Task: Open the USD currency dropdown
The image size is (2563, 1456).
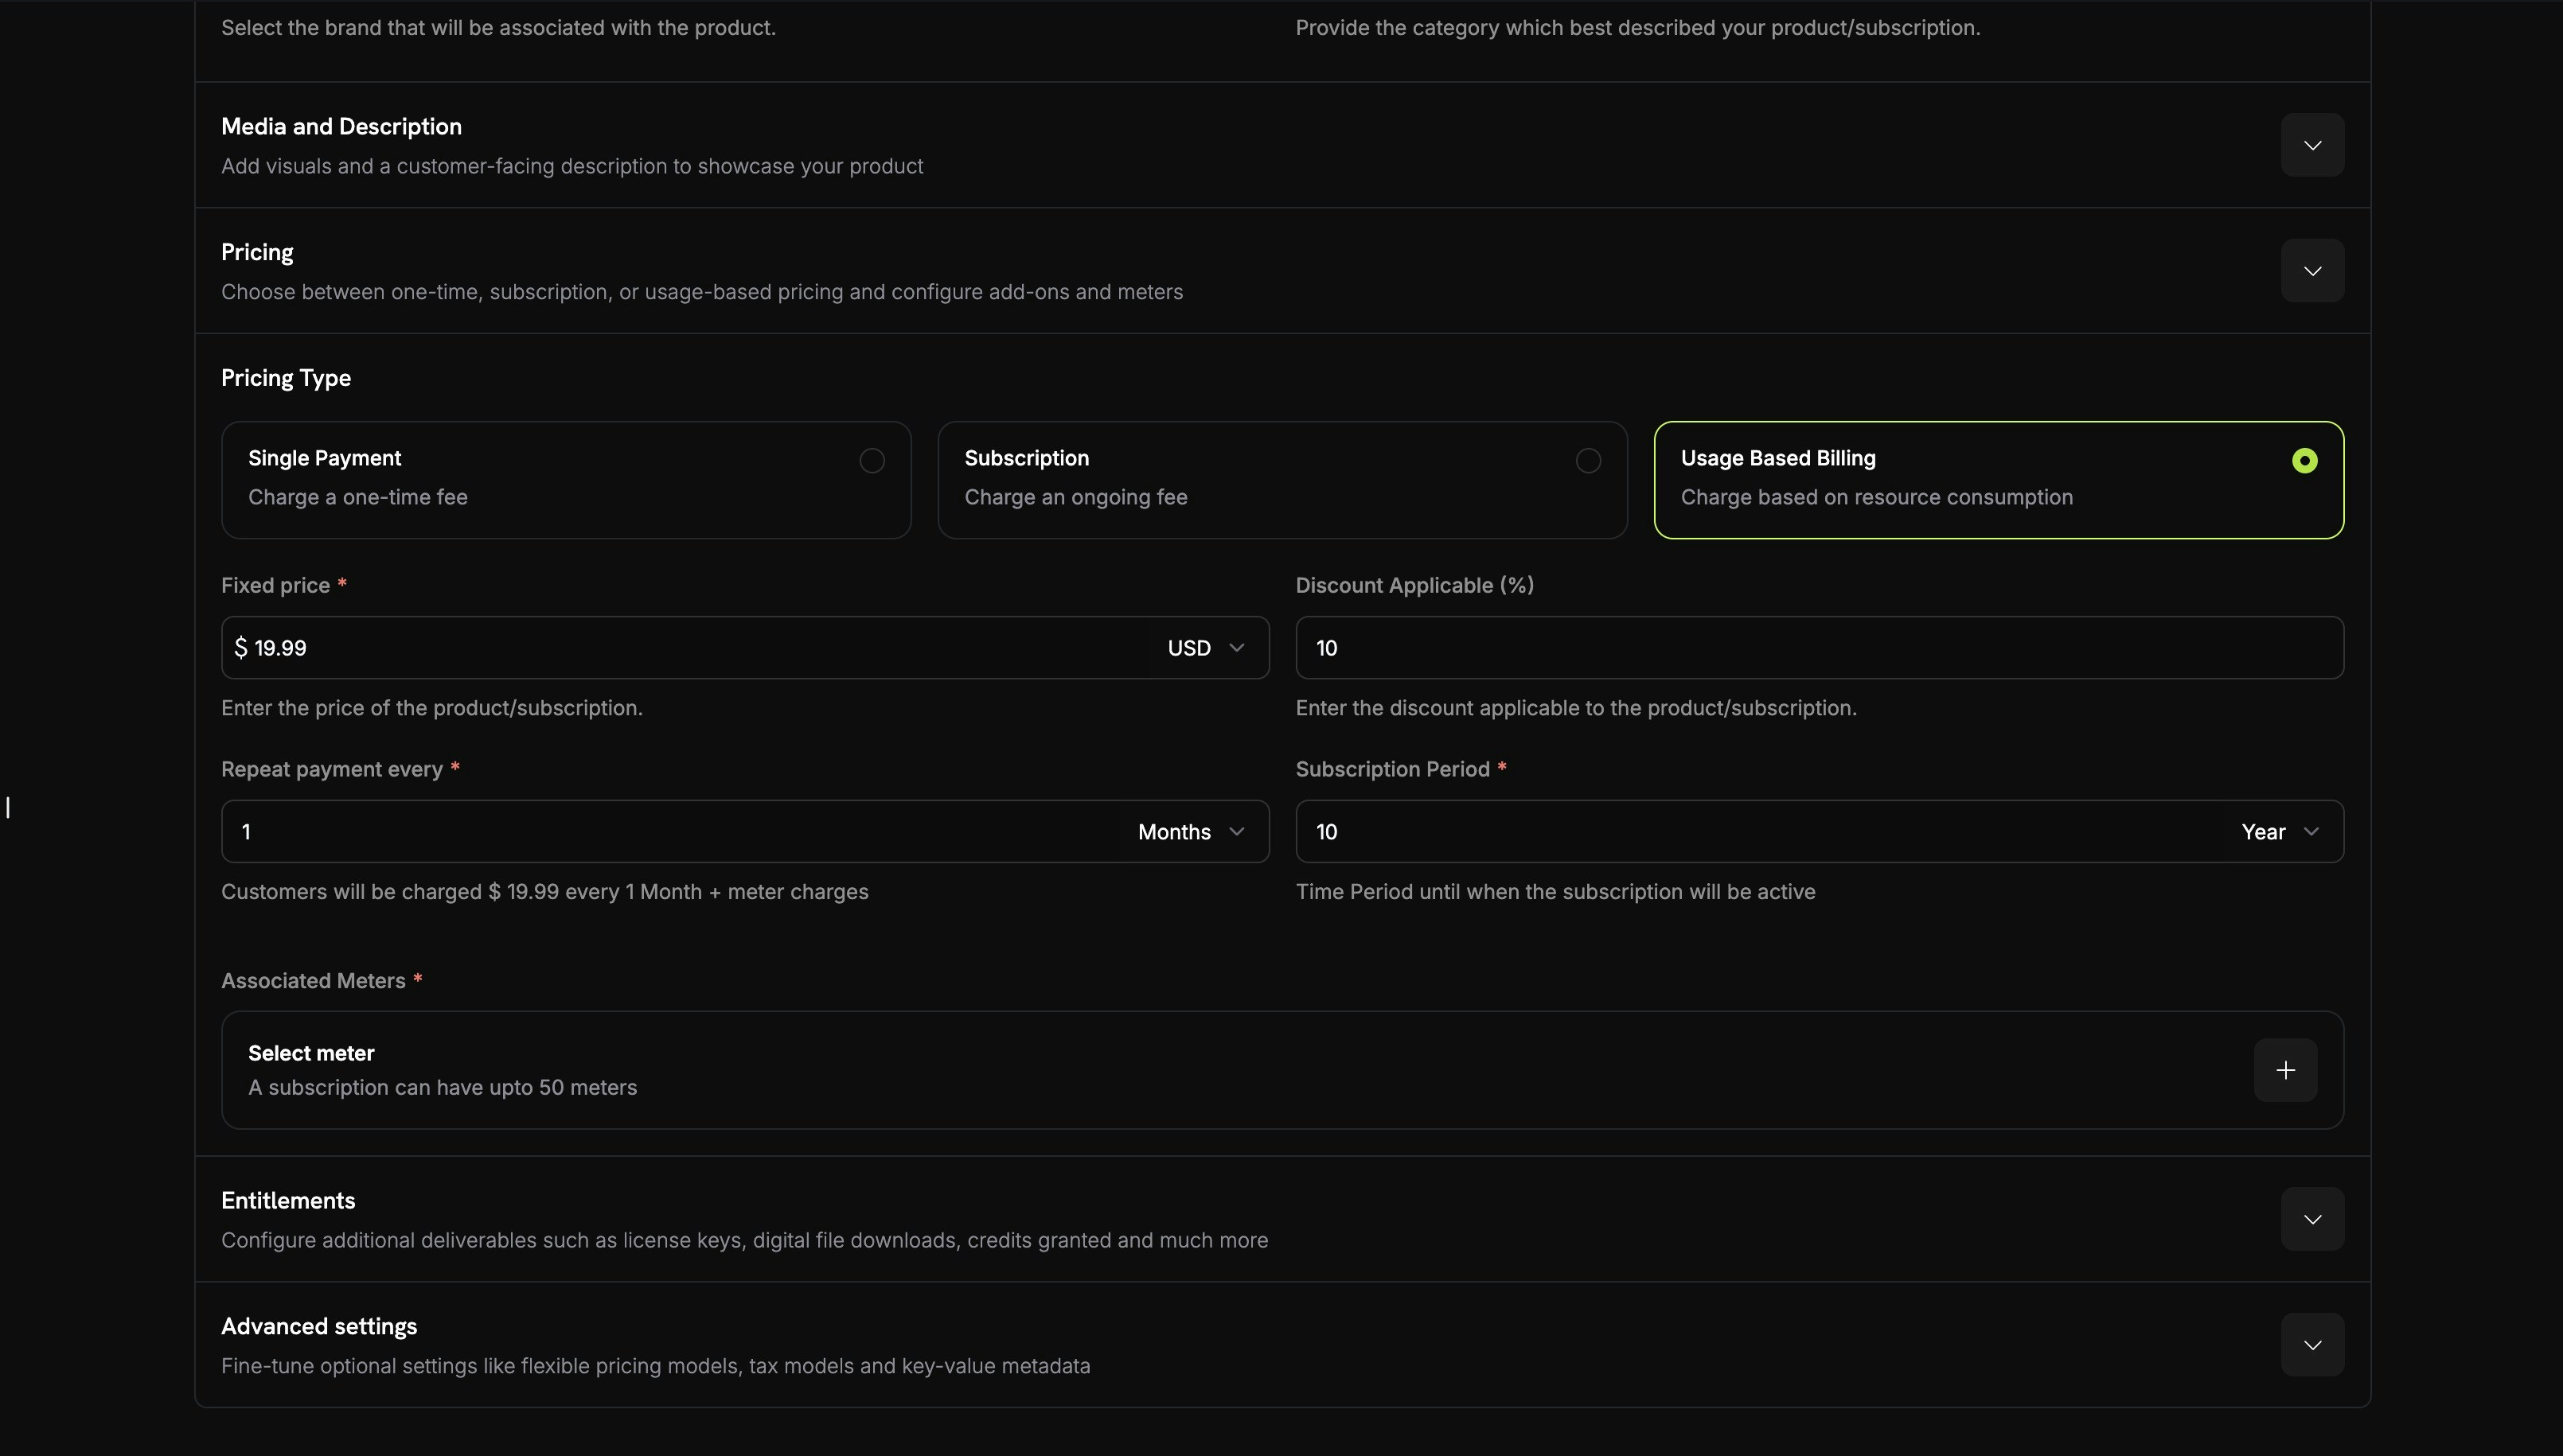Action: (1201, 647)
